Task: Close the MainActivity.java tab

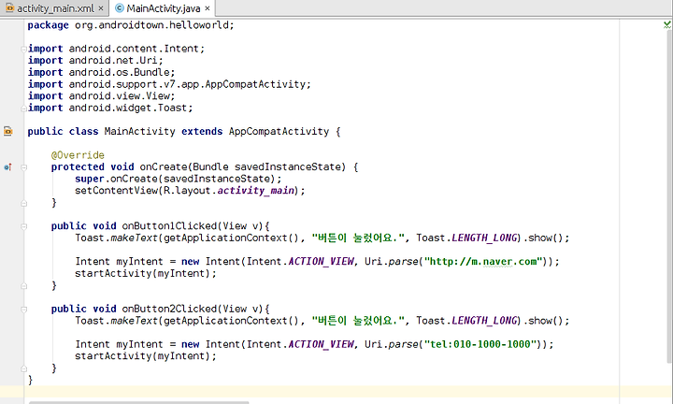Action: (208, 8)
